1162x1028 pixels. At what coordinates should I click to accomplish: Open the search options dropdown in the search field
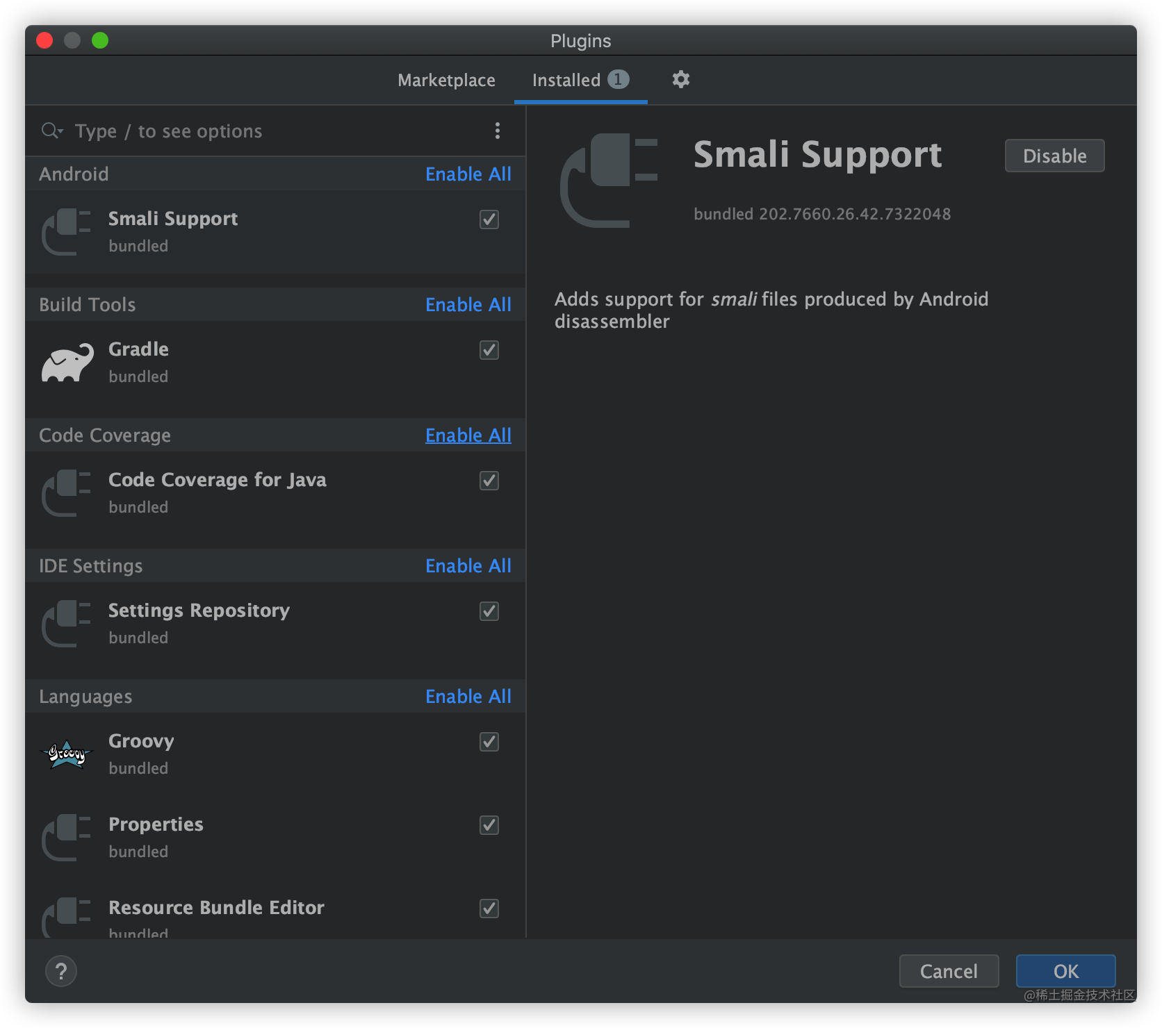52,130
